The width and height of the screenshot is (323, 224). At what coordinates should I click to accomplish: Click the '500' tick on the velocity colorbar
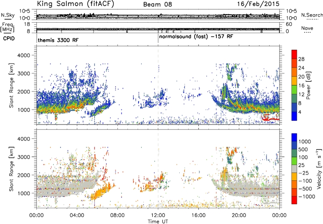[303, 149]
